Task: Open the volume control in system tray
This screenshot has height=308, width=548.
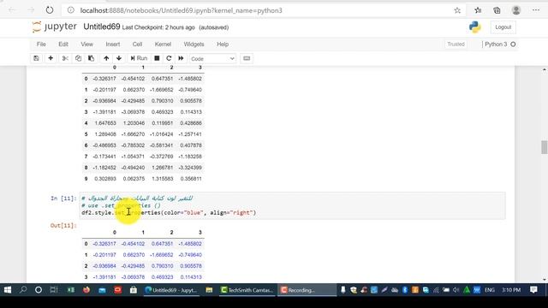Action: (456, 290)
